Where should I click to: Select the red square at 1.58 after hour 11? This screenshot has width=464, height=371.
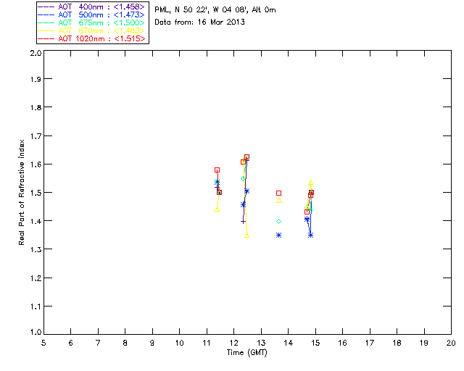point(217,170)
